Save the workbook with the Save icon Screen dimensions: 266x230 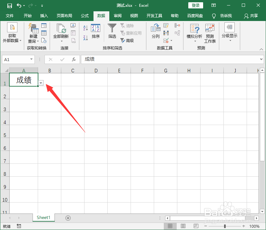coord(9,5)
